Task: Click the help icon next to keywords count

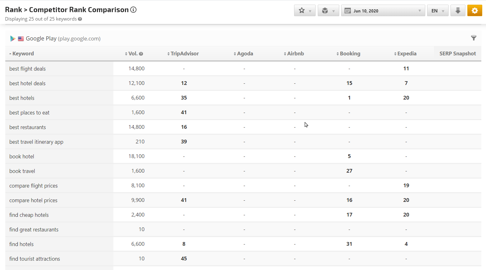Action: tap(80, 19)
